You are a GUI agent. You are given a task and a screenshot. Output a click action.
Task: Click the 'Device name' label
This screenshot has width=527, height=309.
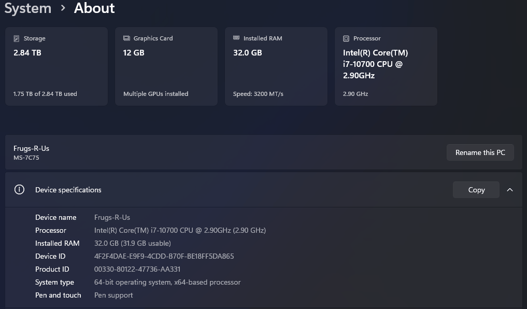(x=56, y=218)
